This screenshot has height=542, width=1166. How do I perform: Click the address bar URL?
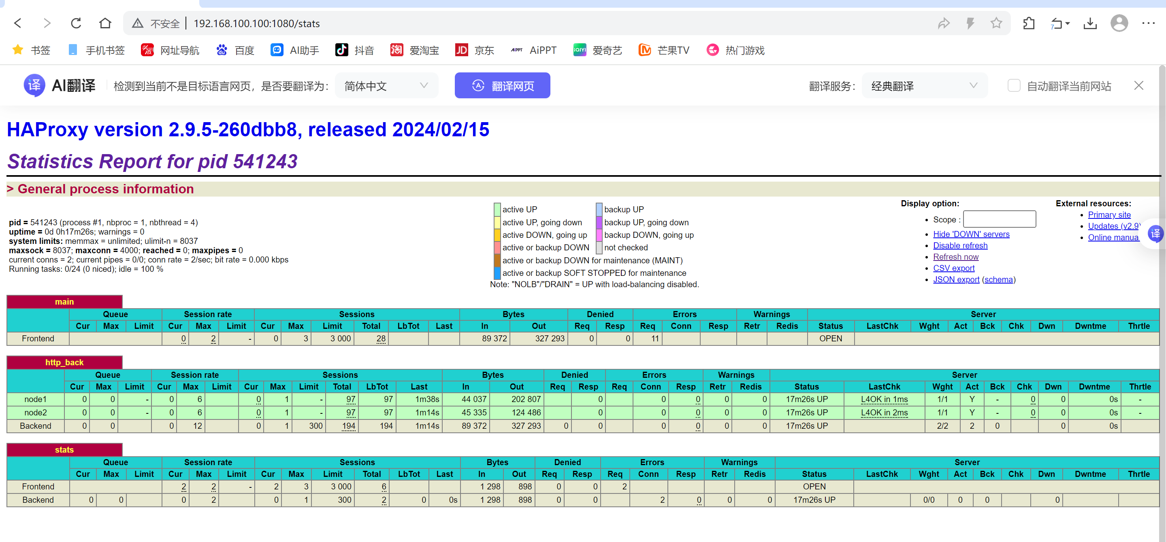(x=257, y=23)
